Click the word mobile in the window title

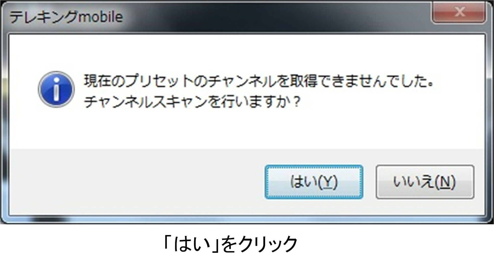pos(100,17)
